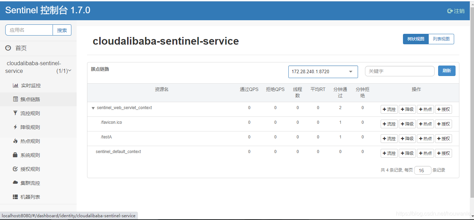Focus the 关键字 keyword input

399,71
